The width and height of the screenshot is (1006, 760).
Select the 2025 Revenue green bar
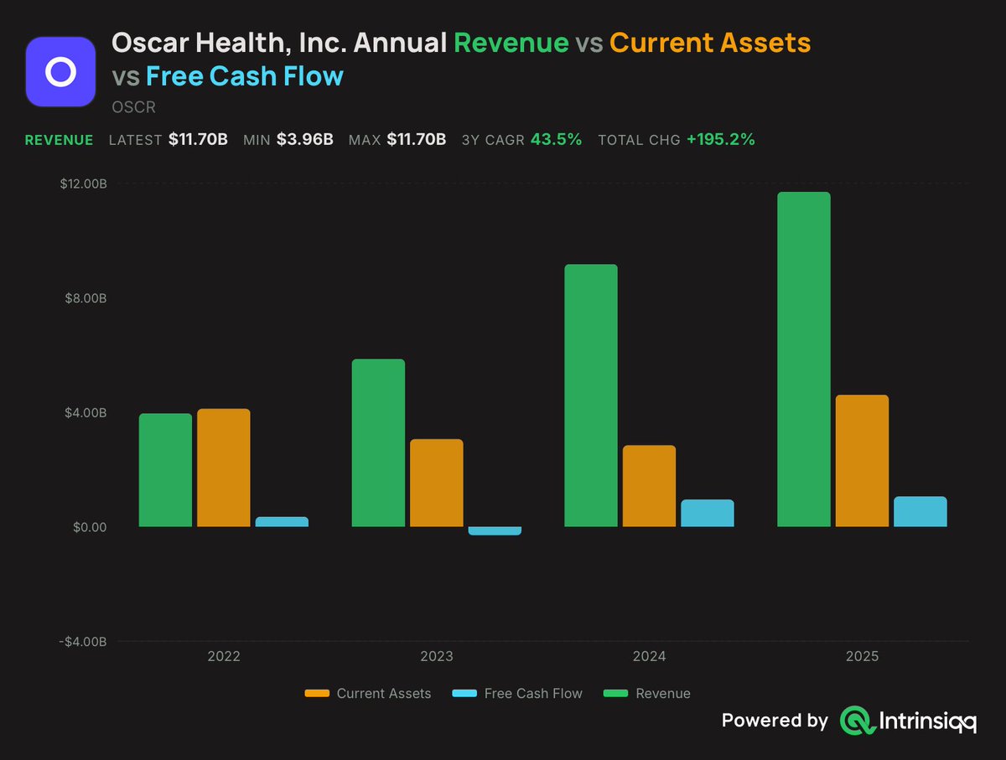coord(804,359)
